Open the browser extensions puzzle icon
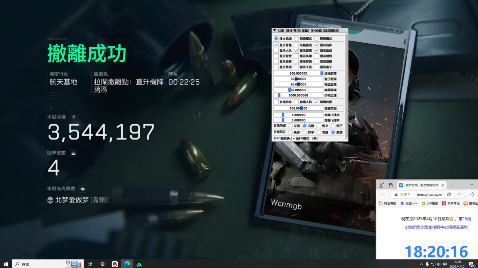478x268 pixels. (472, 195)
